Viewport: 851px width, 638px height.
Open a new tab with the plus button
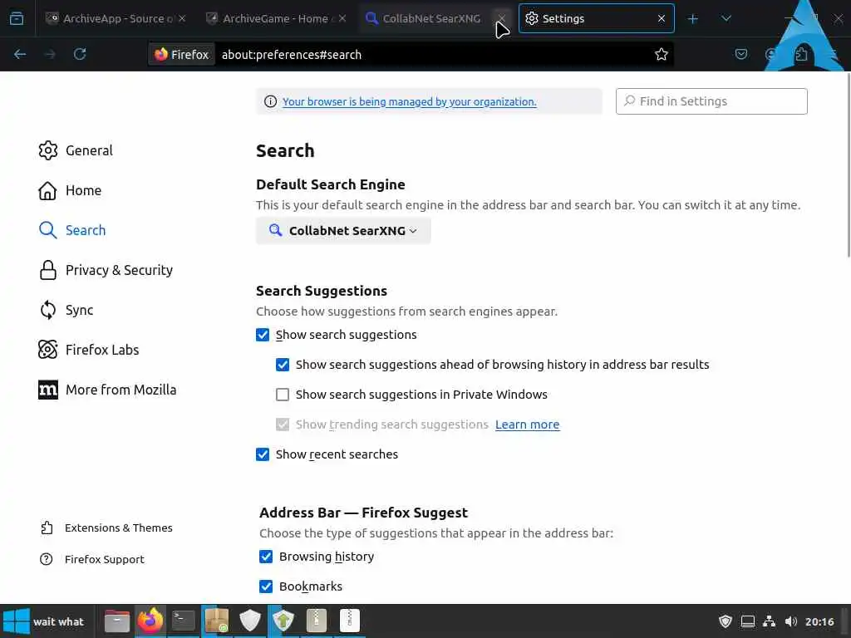692,19
